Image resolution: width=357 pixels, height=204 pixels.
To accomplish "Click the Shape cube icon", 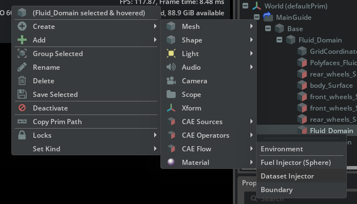I will pos(171,40).
